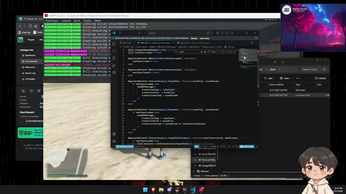The image size is (346, 194).
Task: Toggle VS Code primary sidebar layout button
Action: (x=222, y=33)
